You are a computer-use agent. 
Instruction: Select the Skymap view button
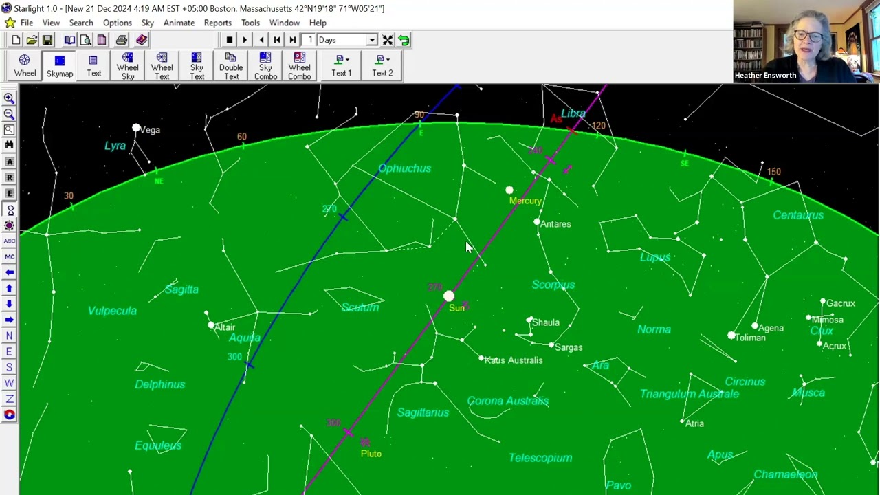pos(60,66)
